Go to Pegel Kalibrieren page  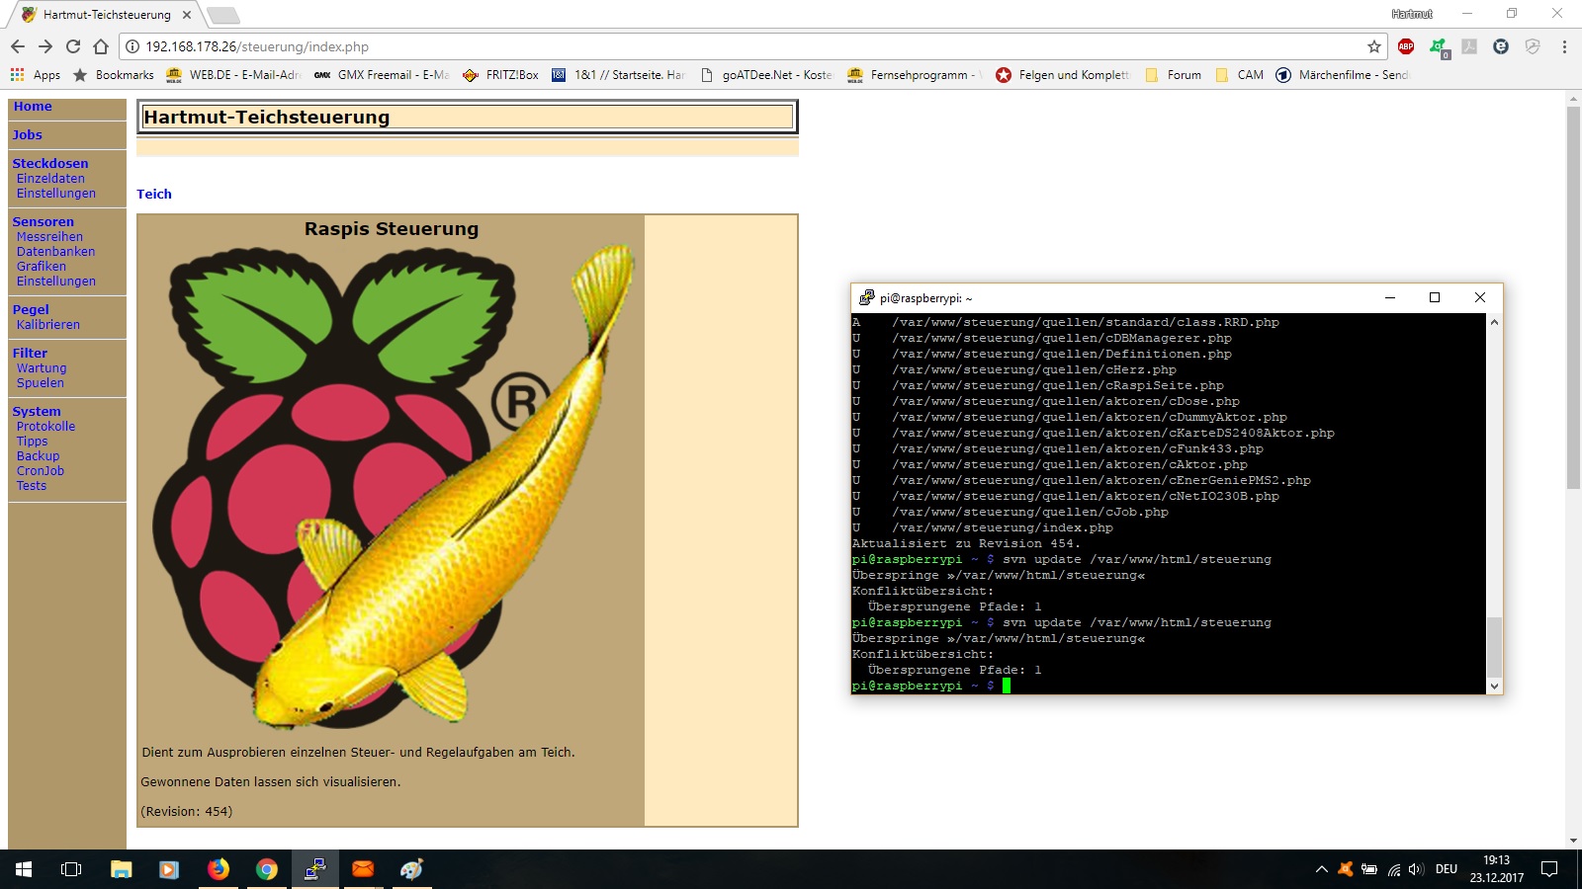point(48,325)
